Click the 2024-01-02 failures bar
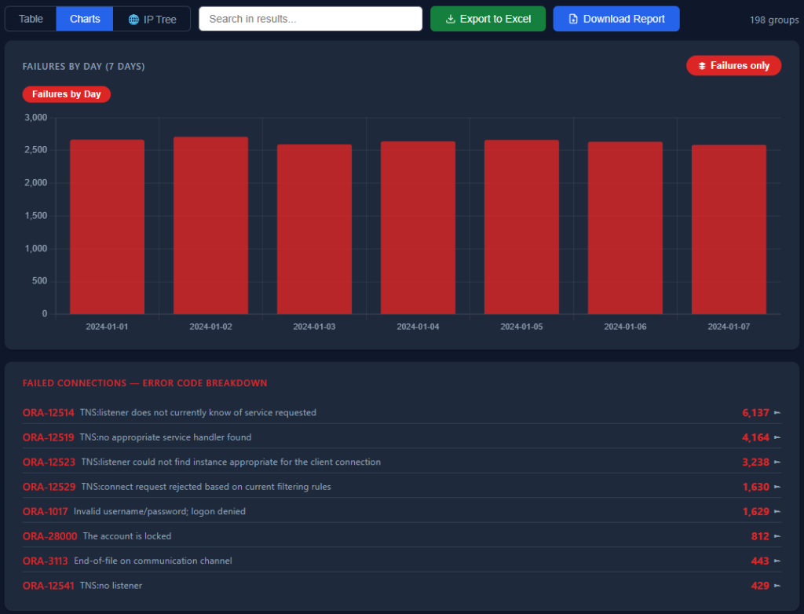 coord(210,225)
